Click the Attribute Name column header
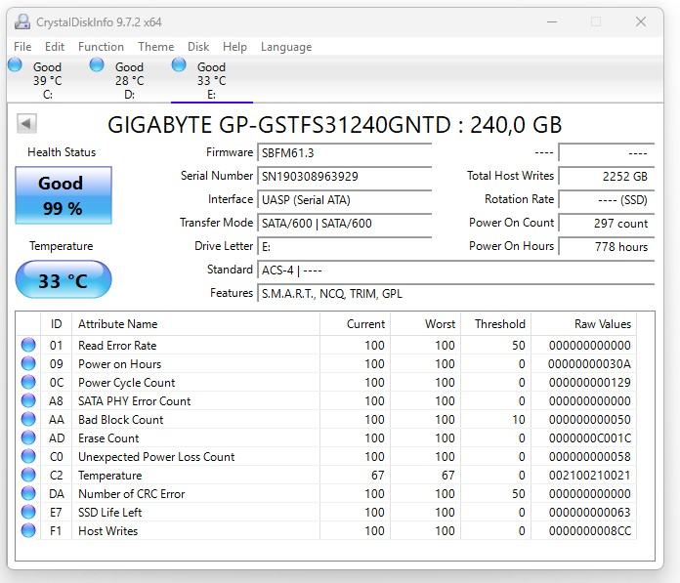Viewport: 680px width, 583px height. pyautogui.click(x=117, y=324)
